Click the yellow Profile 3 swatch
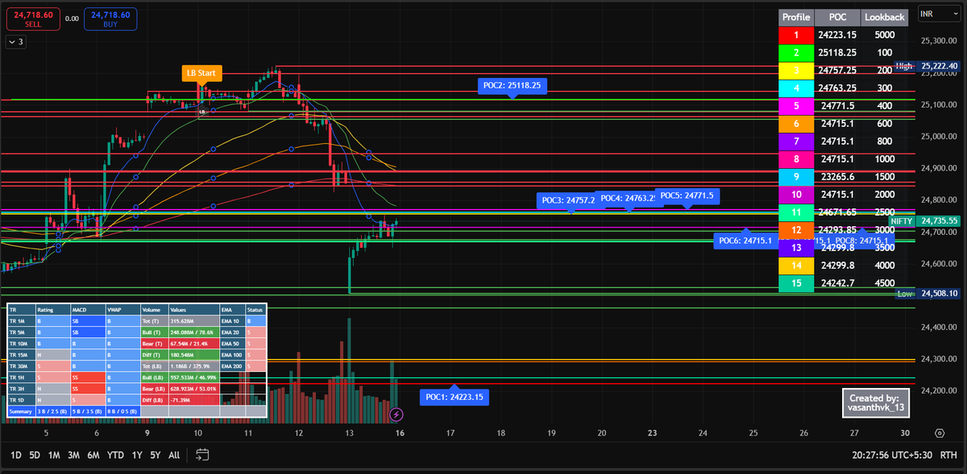 coord(796,71)
